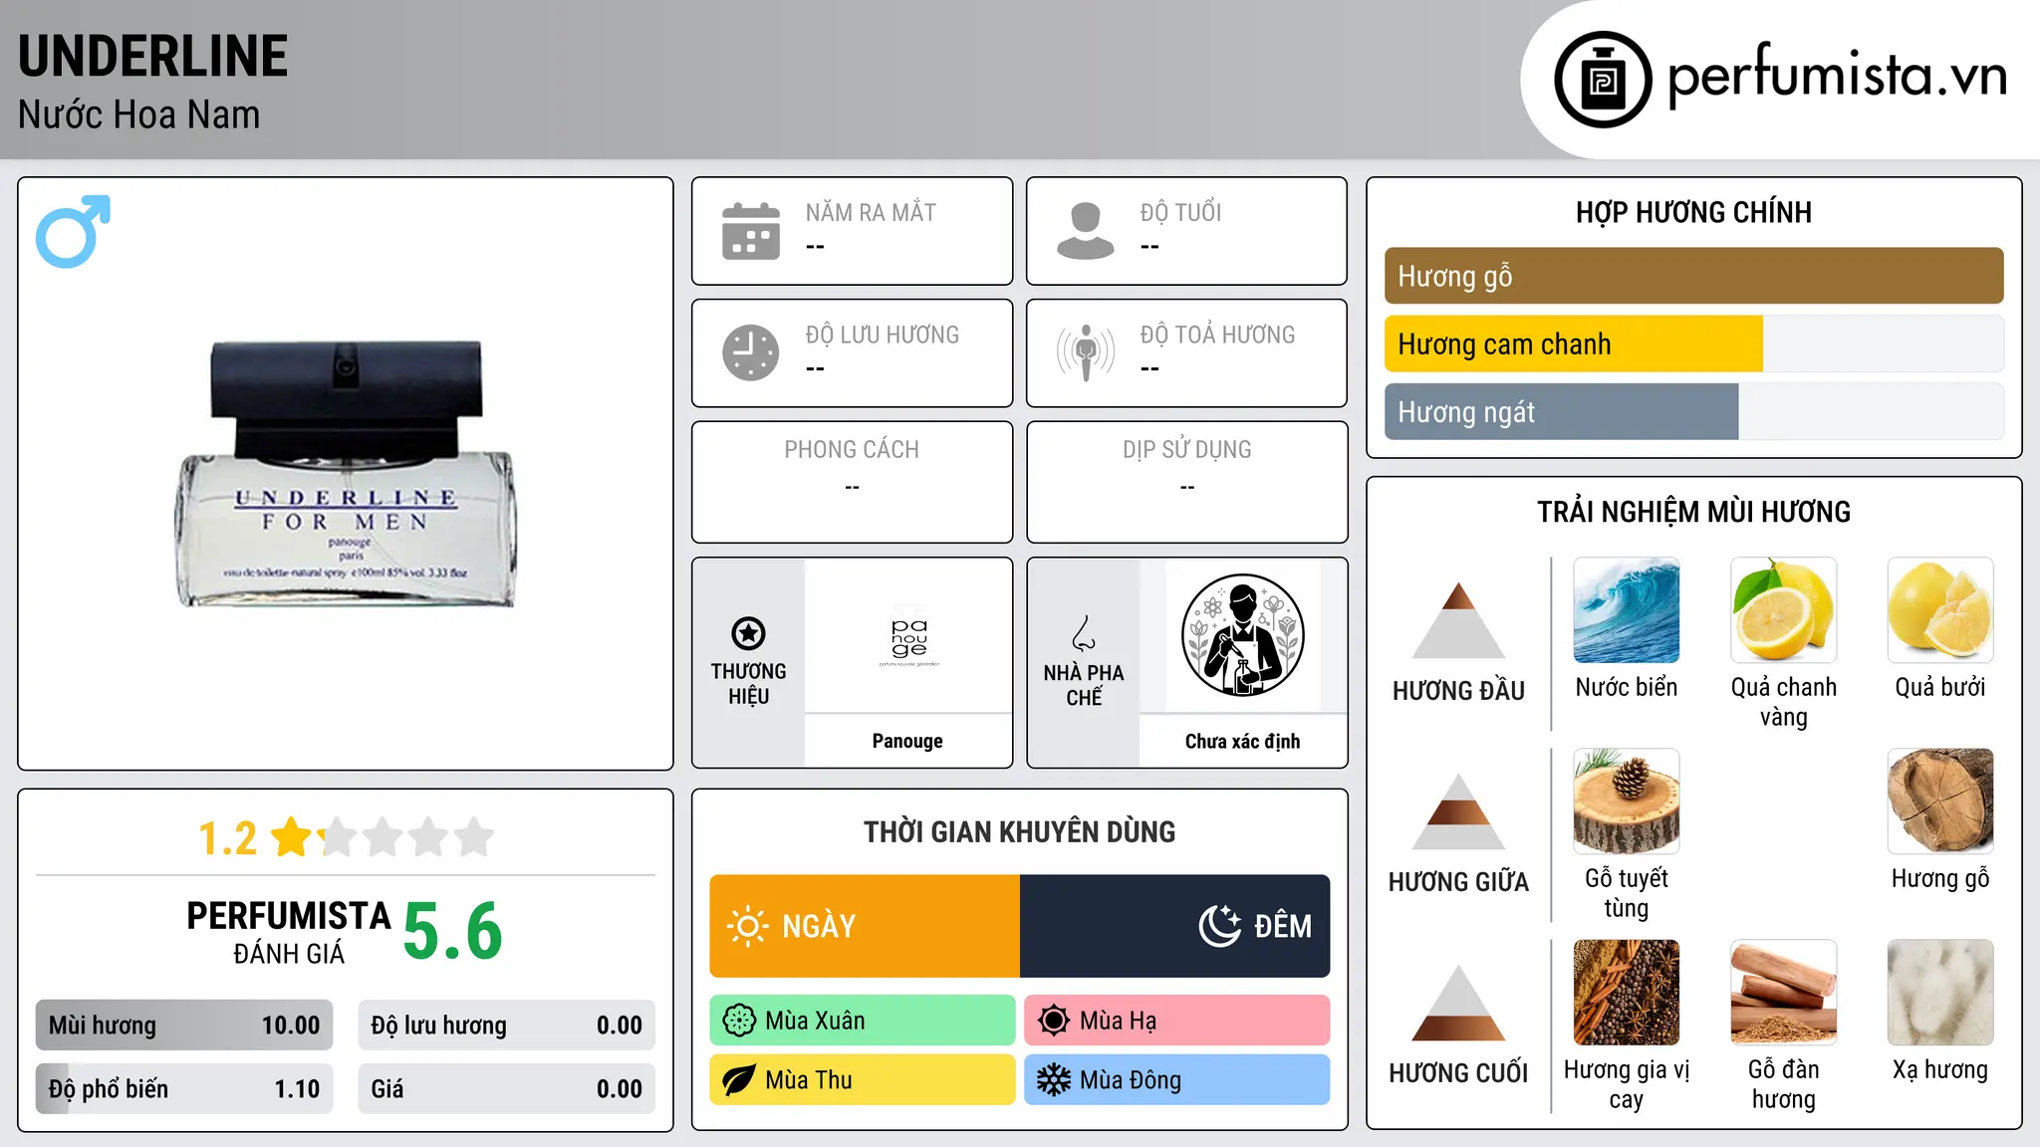Viewport: 2040px width, 1147px height.
Task: Choose the Mùa Xuân season tag
Action: pos(863,1021)
